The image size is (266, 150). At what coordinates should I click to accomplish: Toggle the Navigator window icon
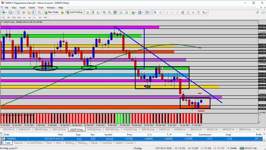(x=29, y=12)
